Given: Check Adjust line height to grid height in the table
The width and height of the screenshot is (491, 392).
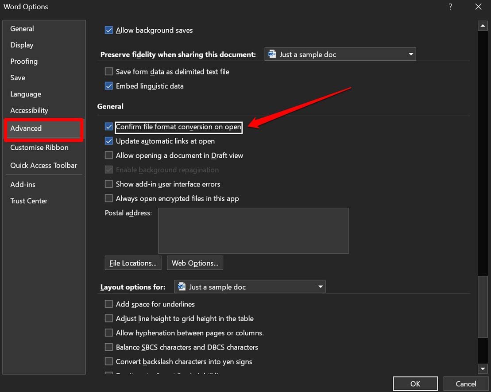Looking at the screenshot, I should click(108, 318).
